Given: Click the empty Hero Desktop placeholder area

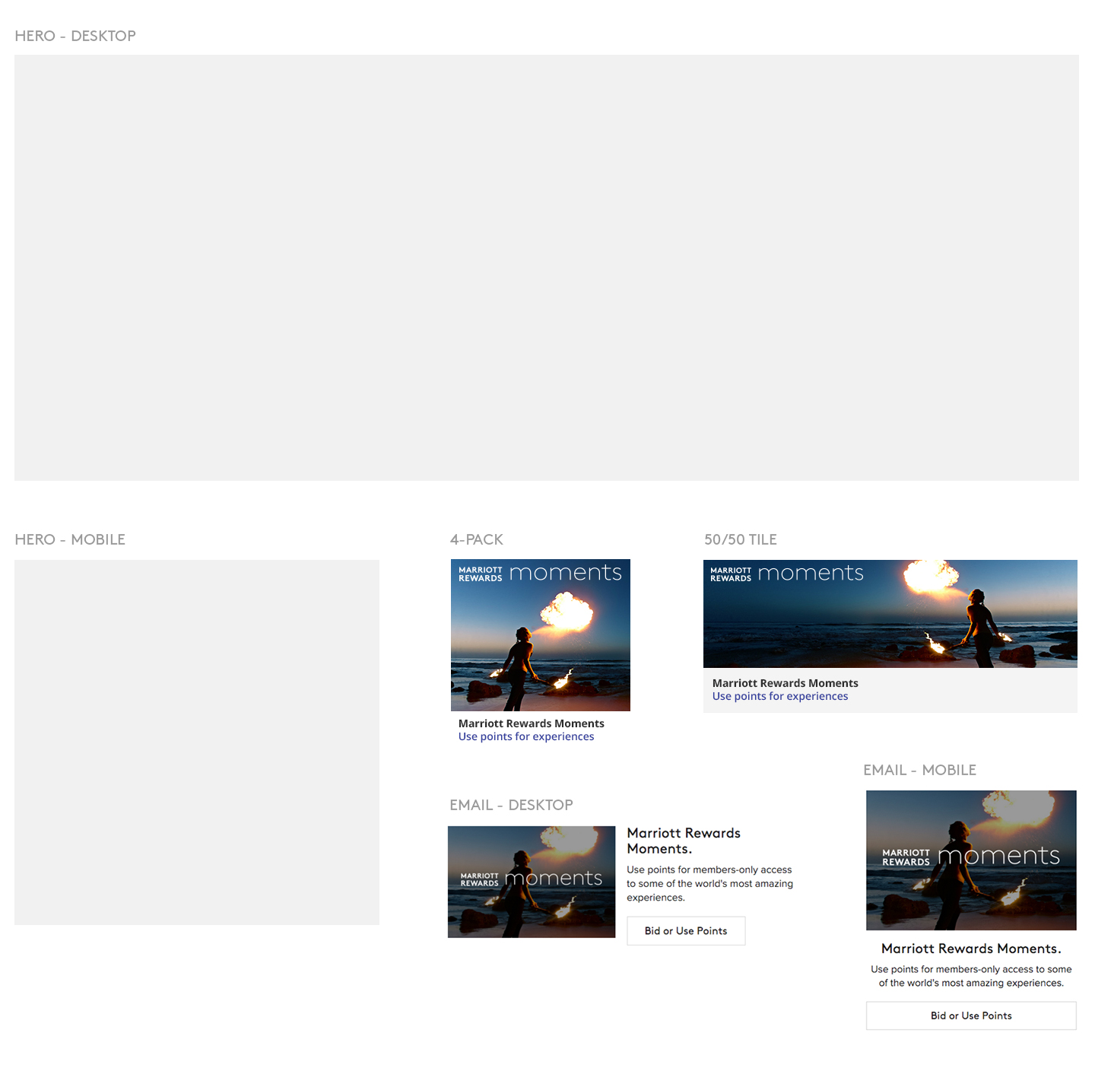Looking at the screenshot, I should (x=546, y=267).
